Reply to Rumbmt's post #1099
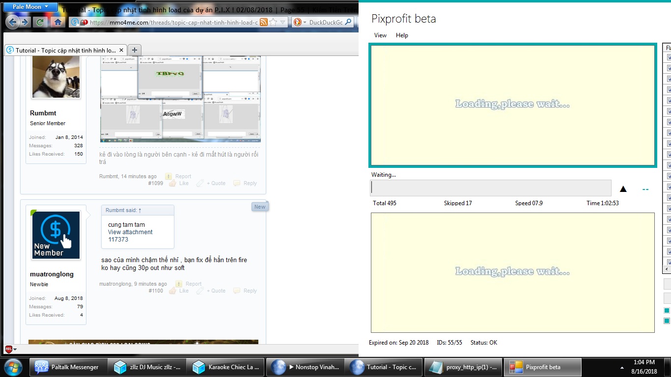This screenshot has width=671, height=377. point(245,183)
